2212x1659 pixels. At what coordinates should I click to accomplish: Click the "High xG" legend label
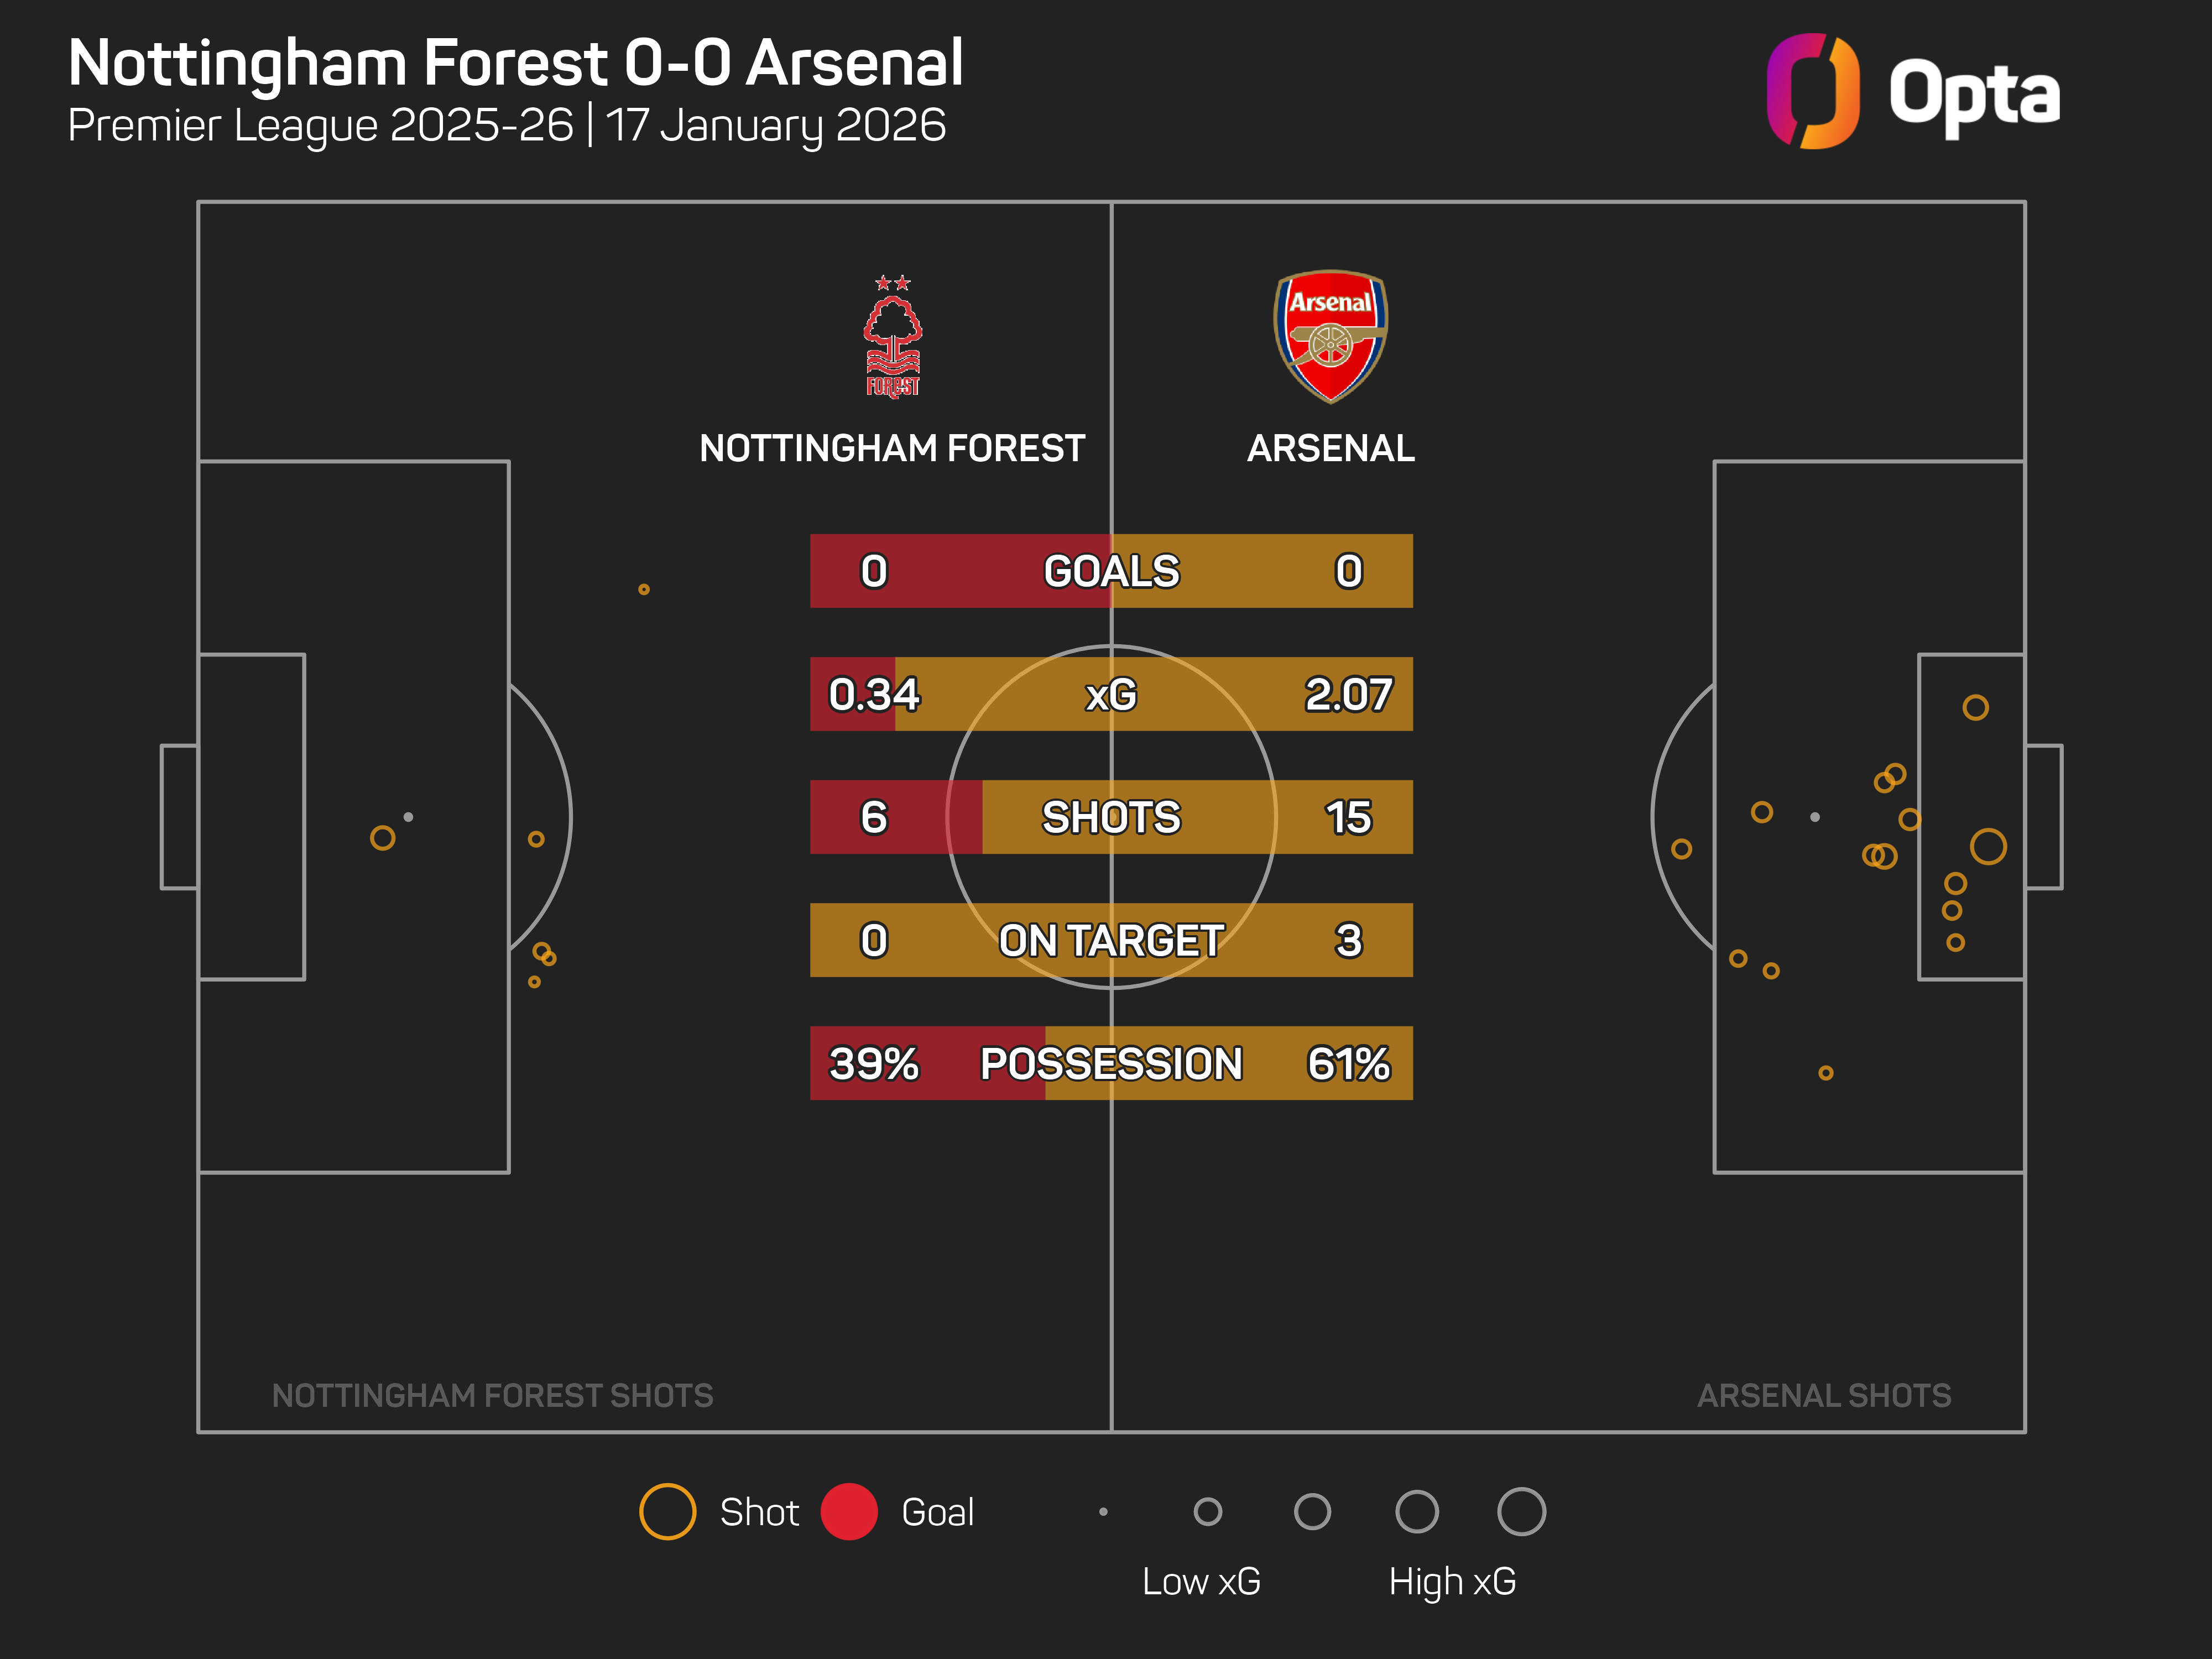pos(1452,1582)
